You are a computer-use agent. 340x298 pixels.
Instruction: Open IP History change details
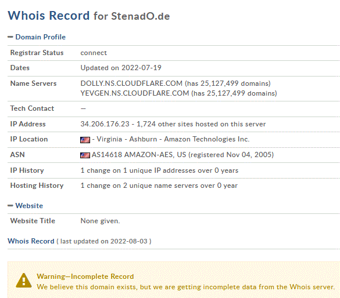pos(159,170)
